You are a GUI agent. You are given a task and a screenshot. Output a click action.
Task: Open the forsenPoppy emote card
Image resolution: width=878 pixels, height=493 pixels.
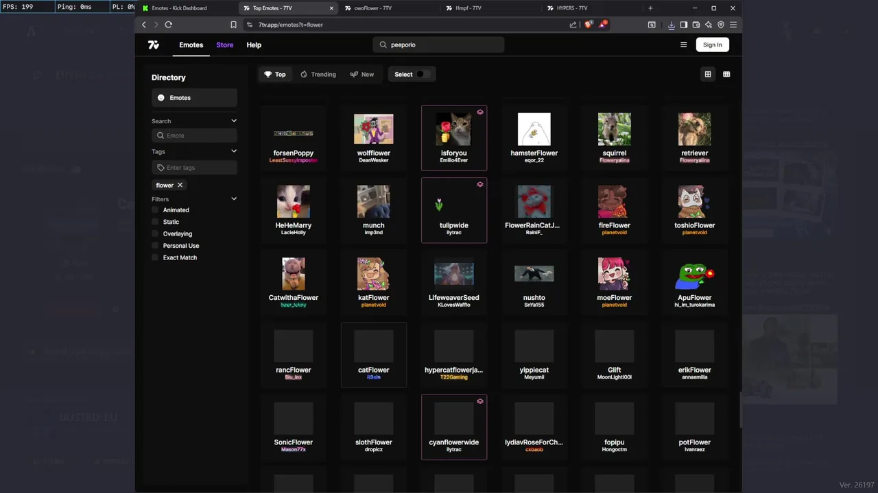[x=294, y=138]
